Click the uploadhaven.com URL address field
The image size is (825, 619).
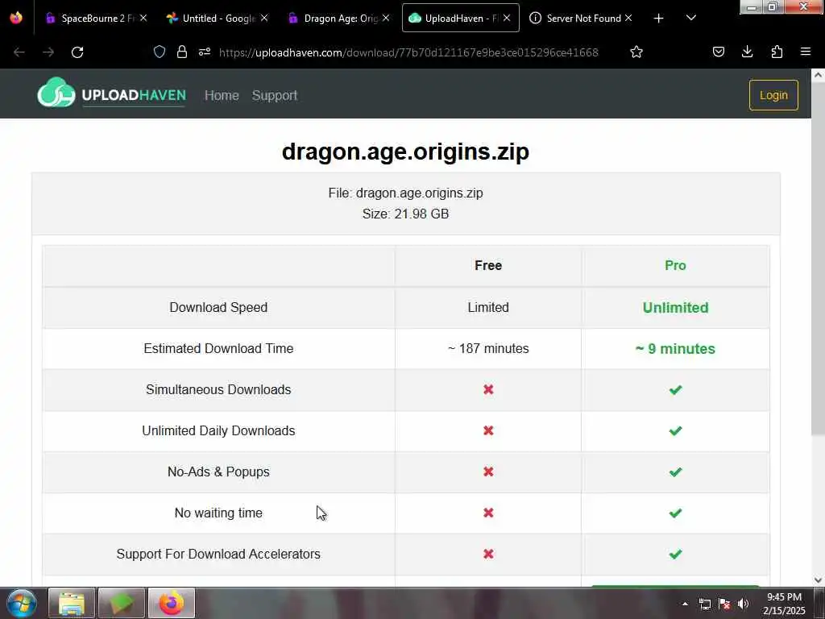pyautogui.click(x=408, y=52)
